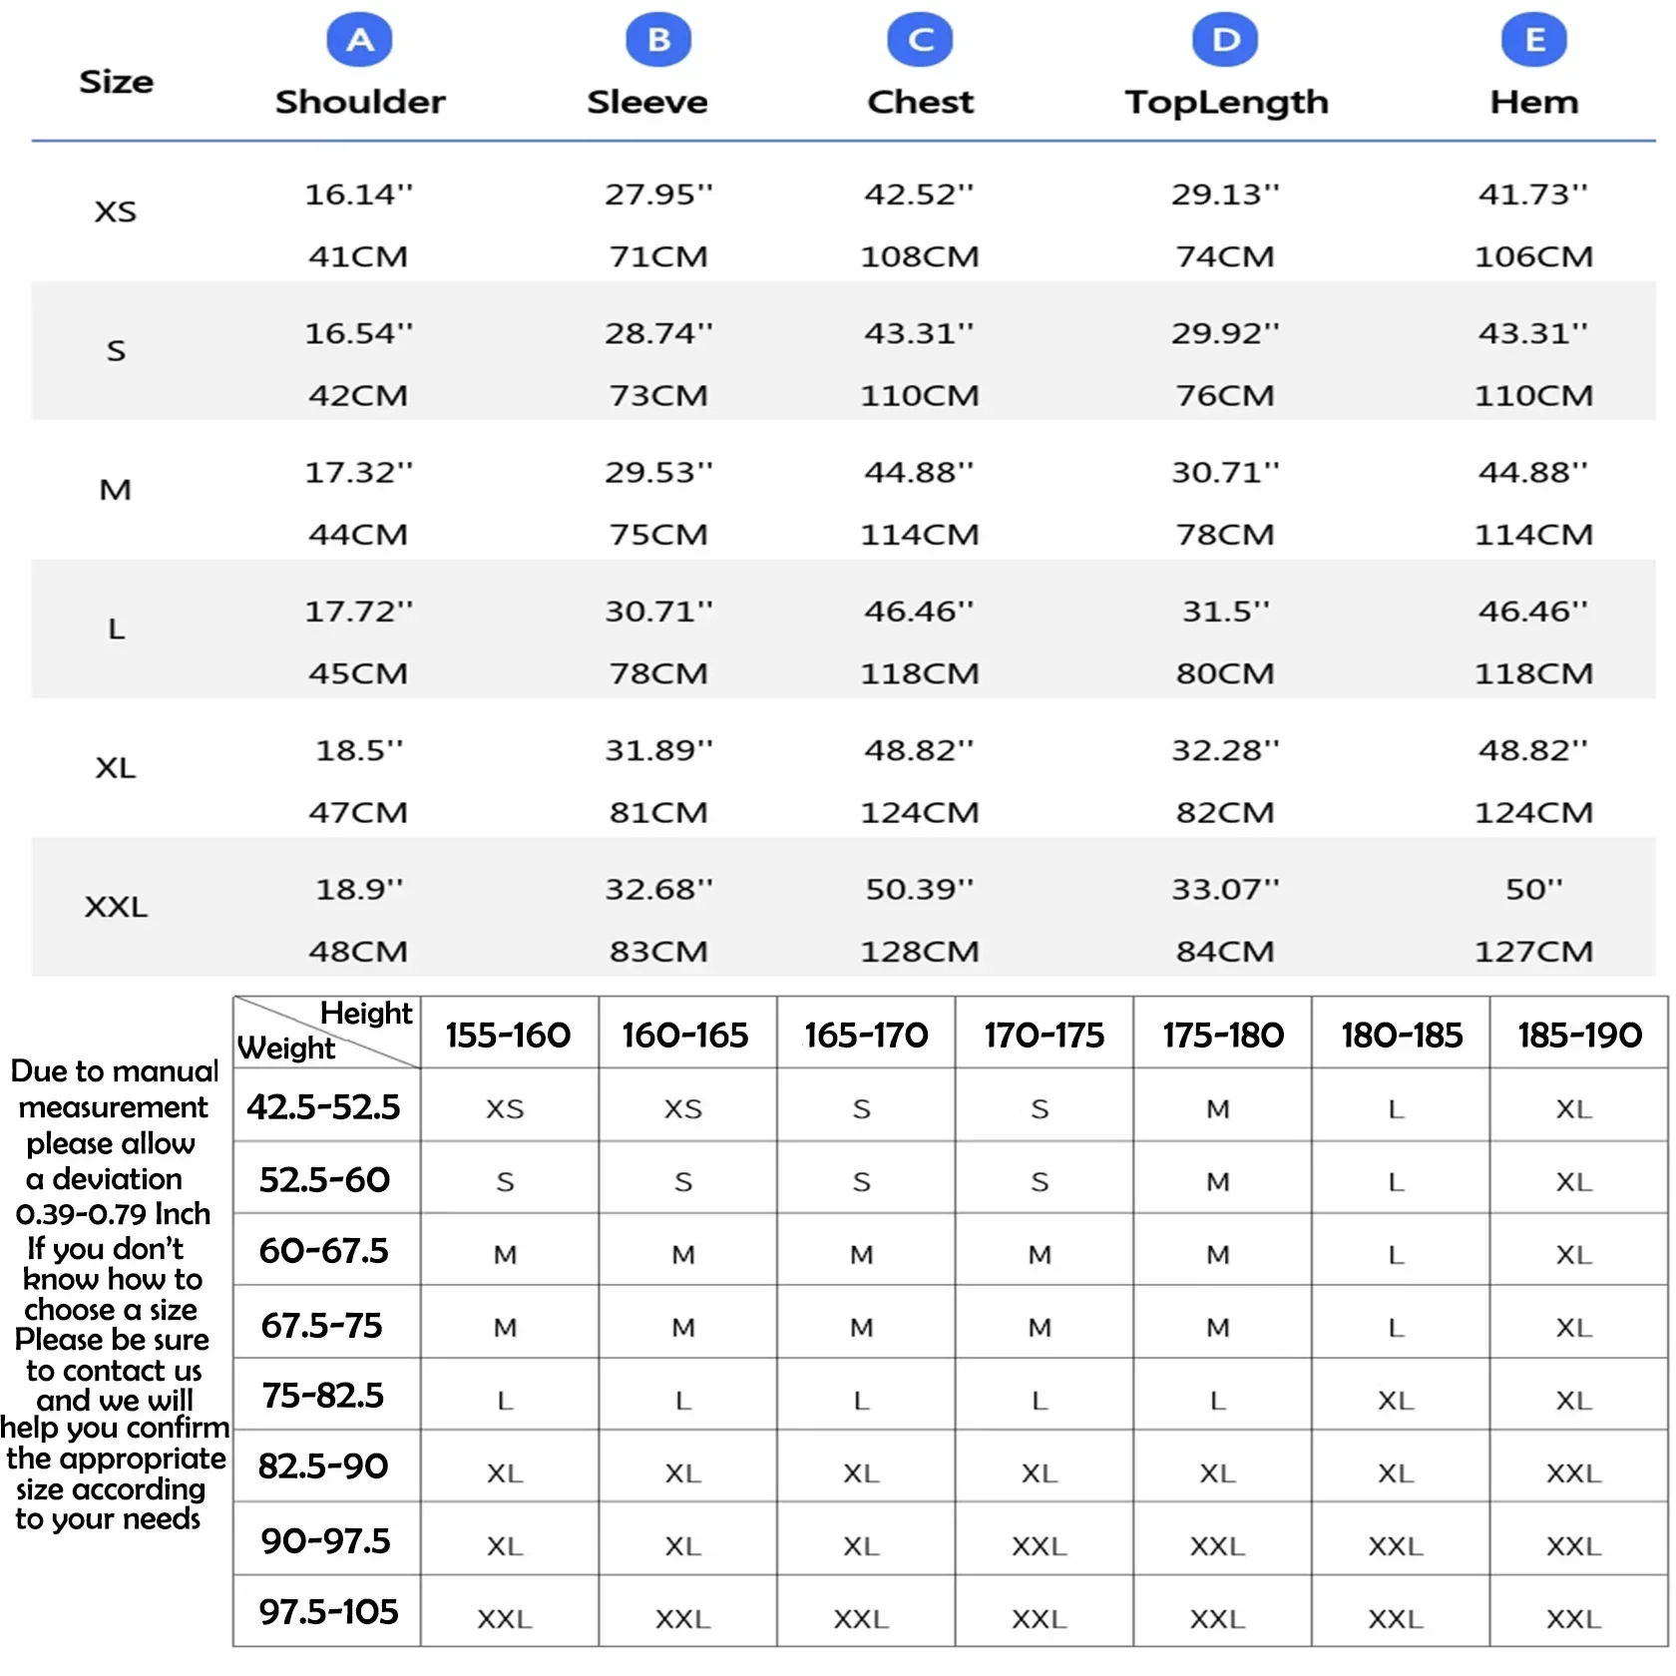Click the 75-82.5 weight row header

(323, 1395)
